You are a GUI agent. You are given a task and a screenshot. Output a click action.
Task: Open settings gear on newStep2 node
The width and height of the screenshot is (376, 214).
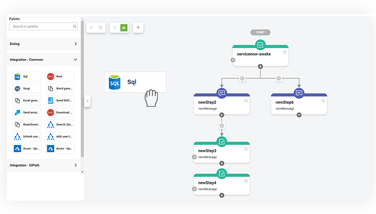pyautogui.click(x=246, y=100)
